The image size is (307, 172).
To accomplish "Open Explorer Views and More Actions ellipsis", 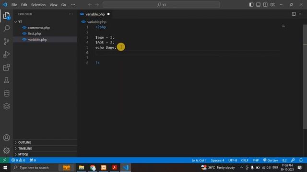I will pos(71,14).
